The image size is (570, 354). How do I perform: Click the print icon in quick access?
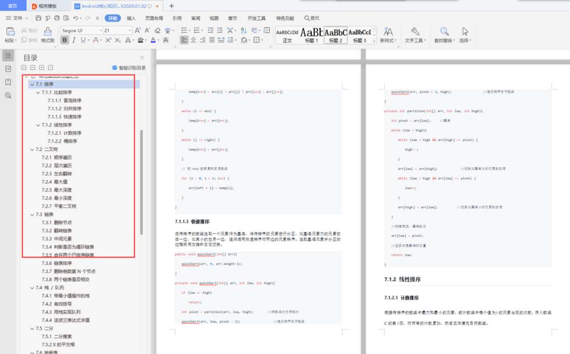57,18
